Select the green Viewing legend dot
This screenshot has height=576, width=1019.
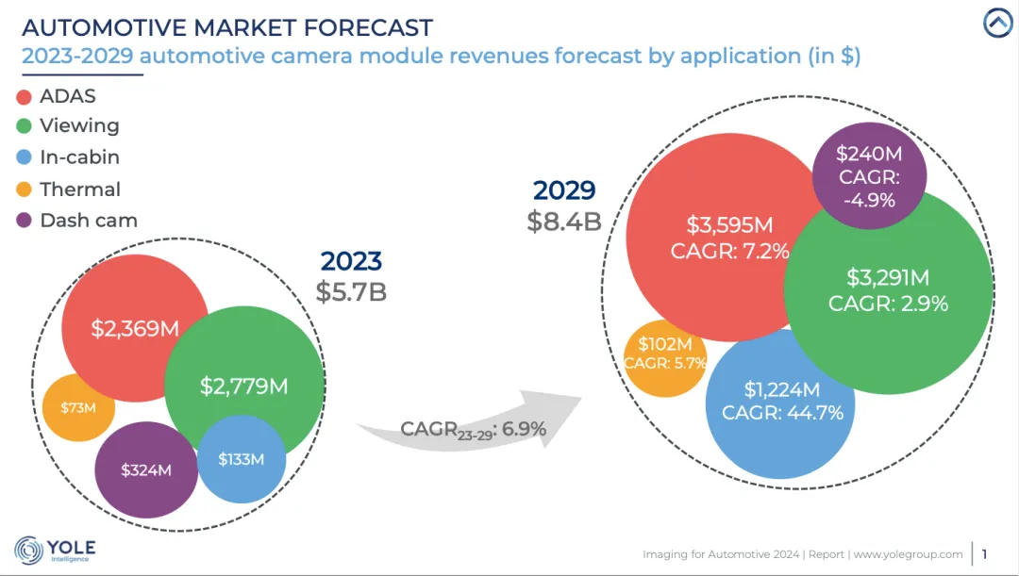click(x=25, y=126)
